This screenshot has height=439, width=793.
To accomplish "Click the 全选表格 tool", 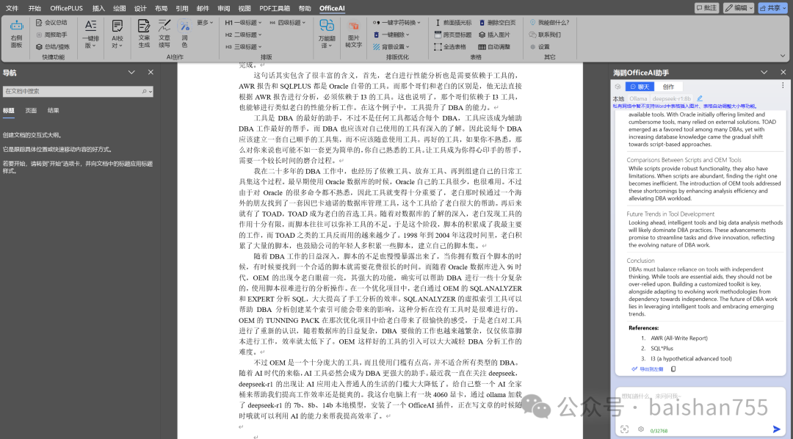I will pyautogui.click(x=450, y=46).
